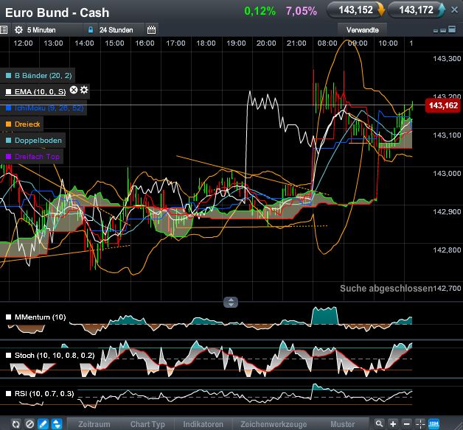Image resolution: width=463 pixels, height=430 pixels.
Task: Toggle the Dreifach Top pattern square
Action: click(x=9, y=157)
